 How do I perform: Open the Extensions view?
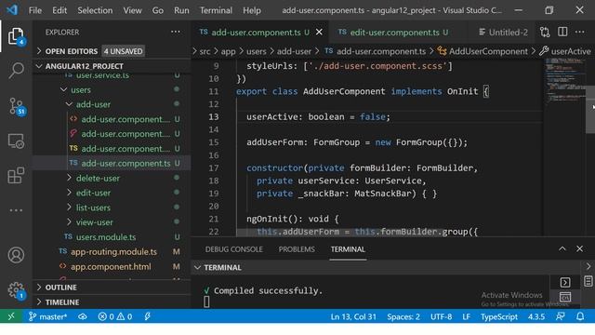click(16, 175)
